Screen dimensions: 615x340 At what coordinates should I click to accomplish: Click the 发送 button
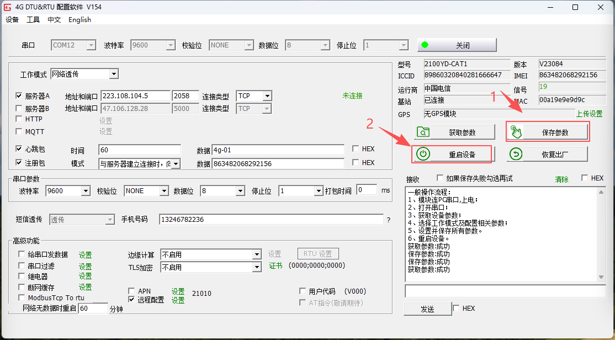(x=427, y=309)
